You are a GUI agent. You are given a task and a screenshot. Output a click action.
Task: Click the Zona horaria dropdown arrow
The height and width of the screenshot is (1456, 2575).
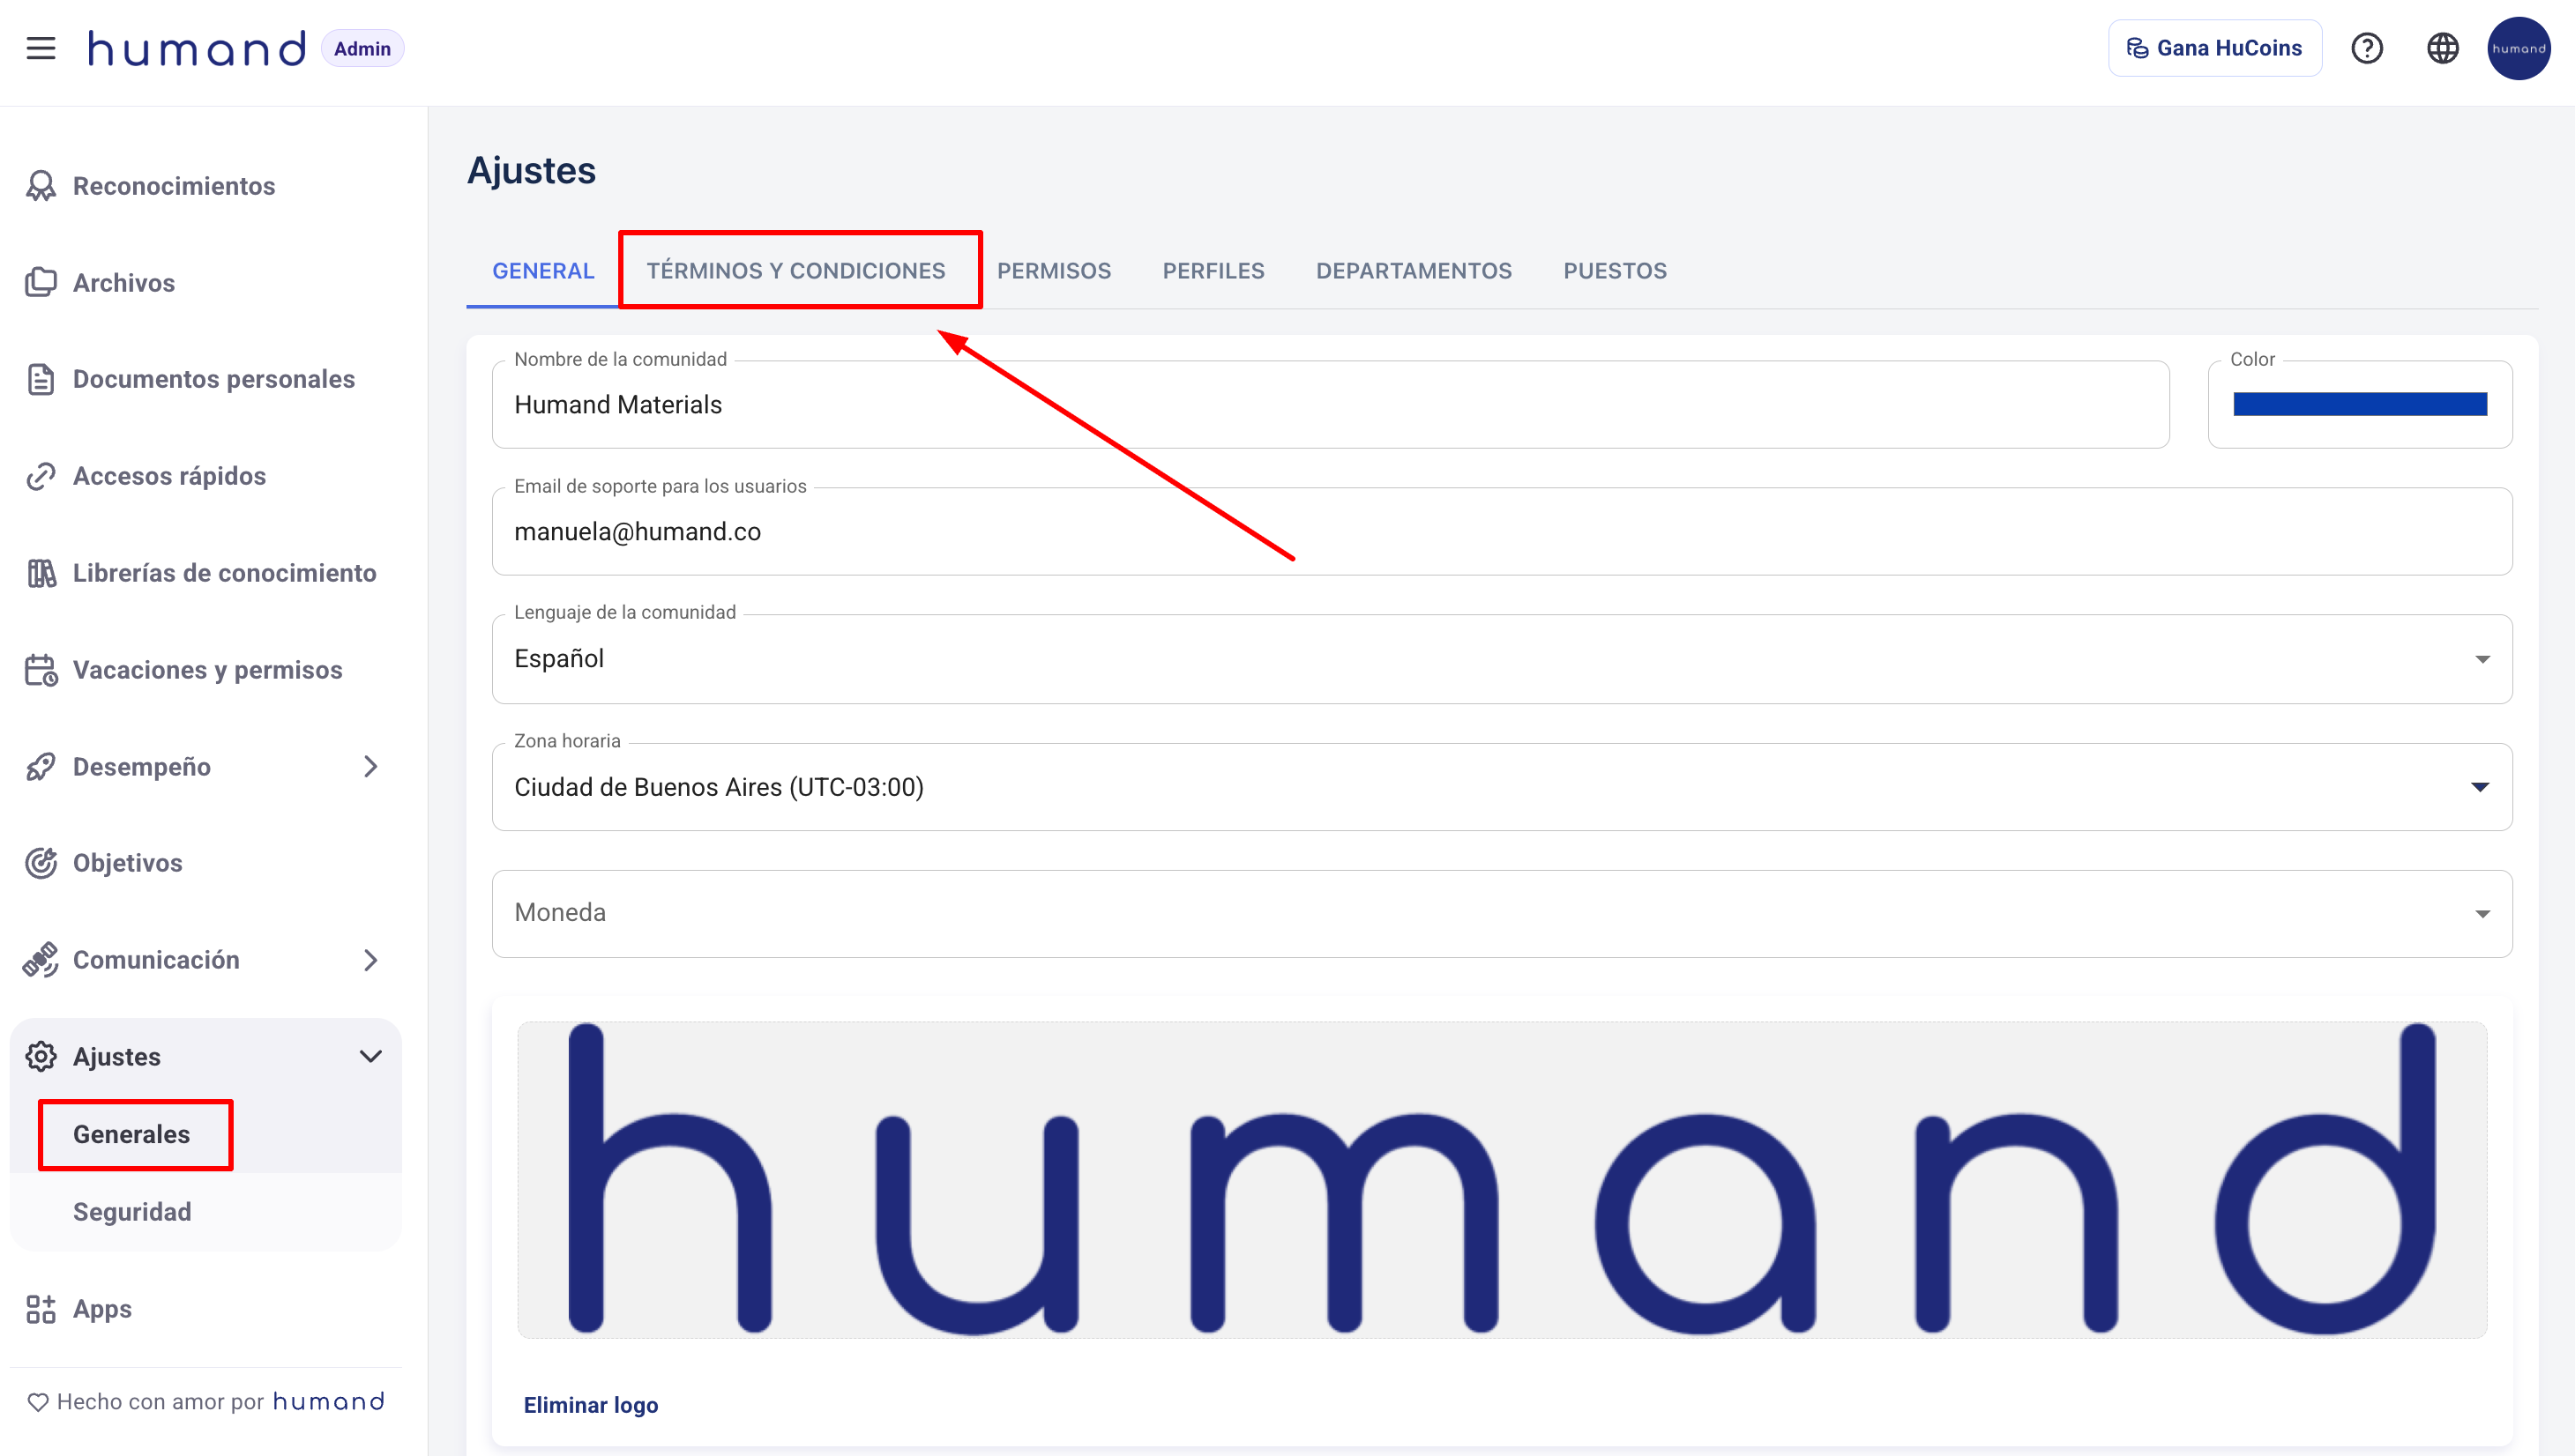tap(2480, 787)
